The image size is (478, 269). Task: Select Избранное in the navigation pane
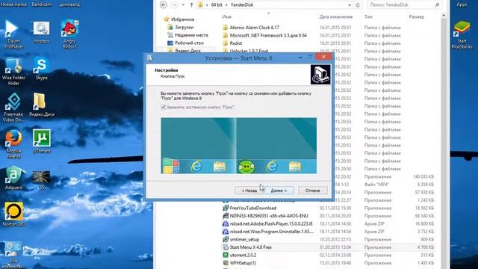pos(182,19)
